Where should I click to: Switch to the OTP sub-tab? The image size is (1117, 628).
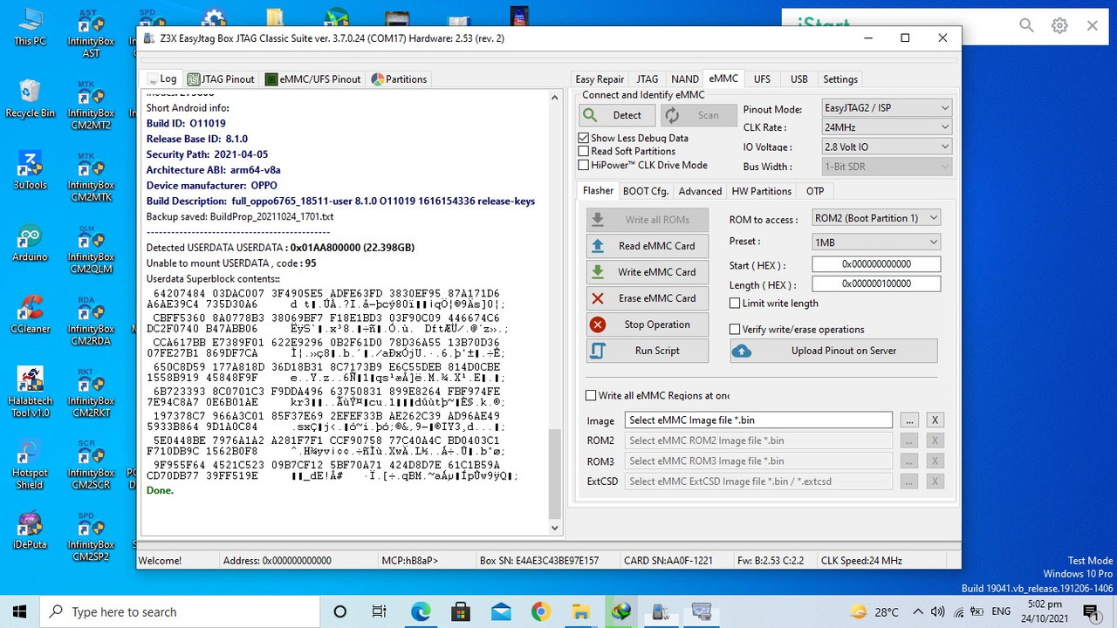click(815, 191)
